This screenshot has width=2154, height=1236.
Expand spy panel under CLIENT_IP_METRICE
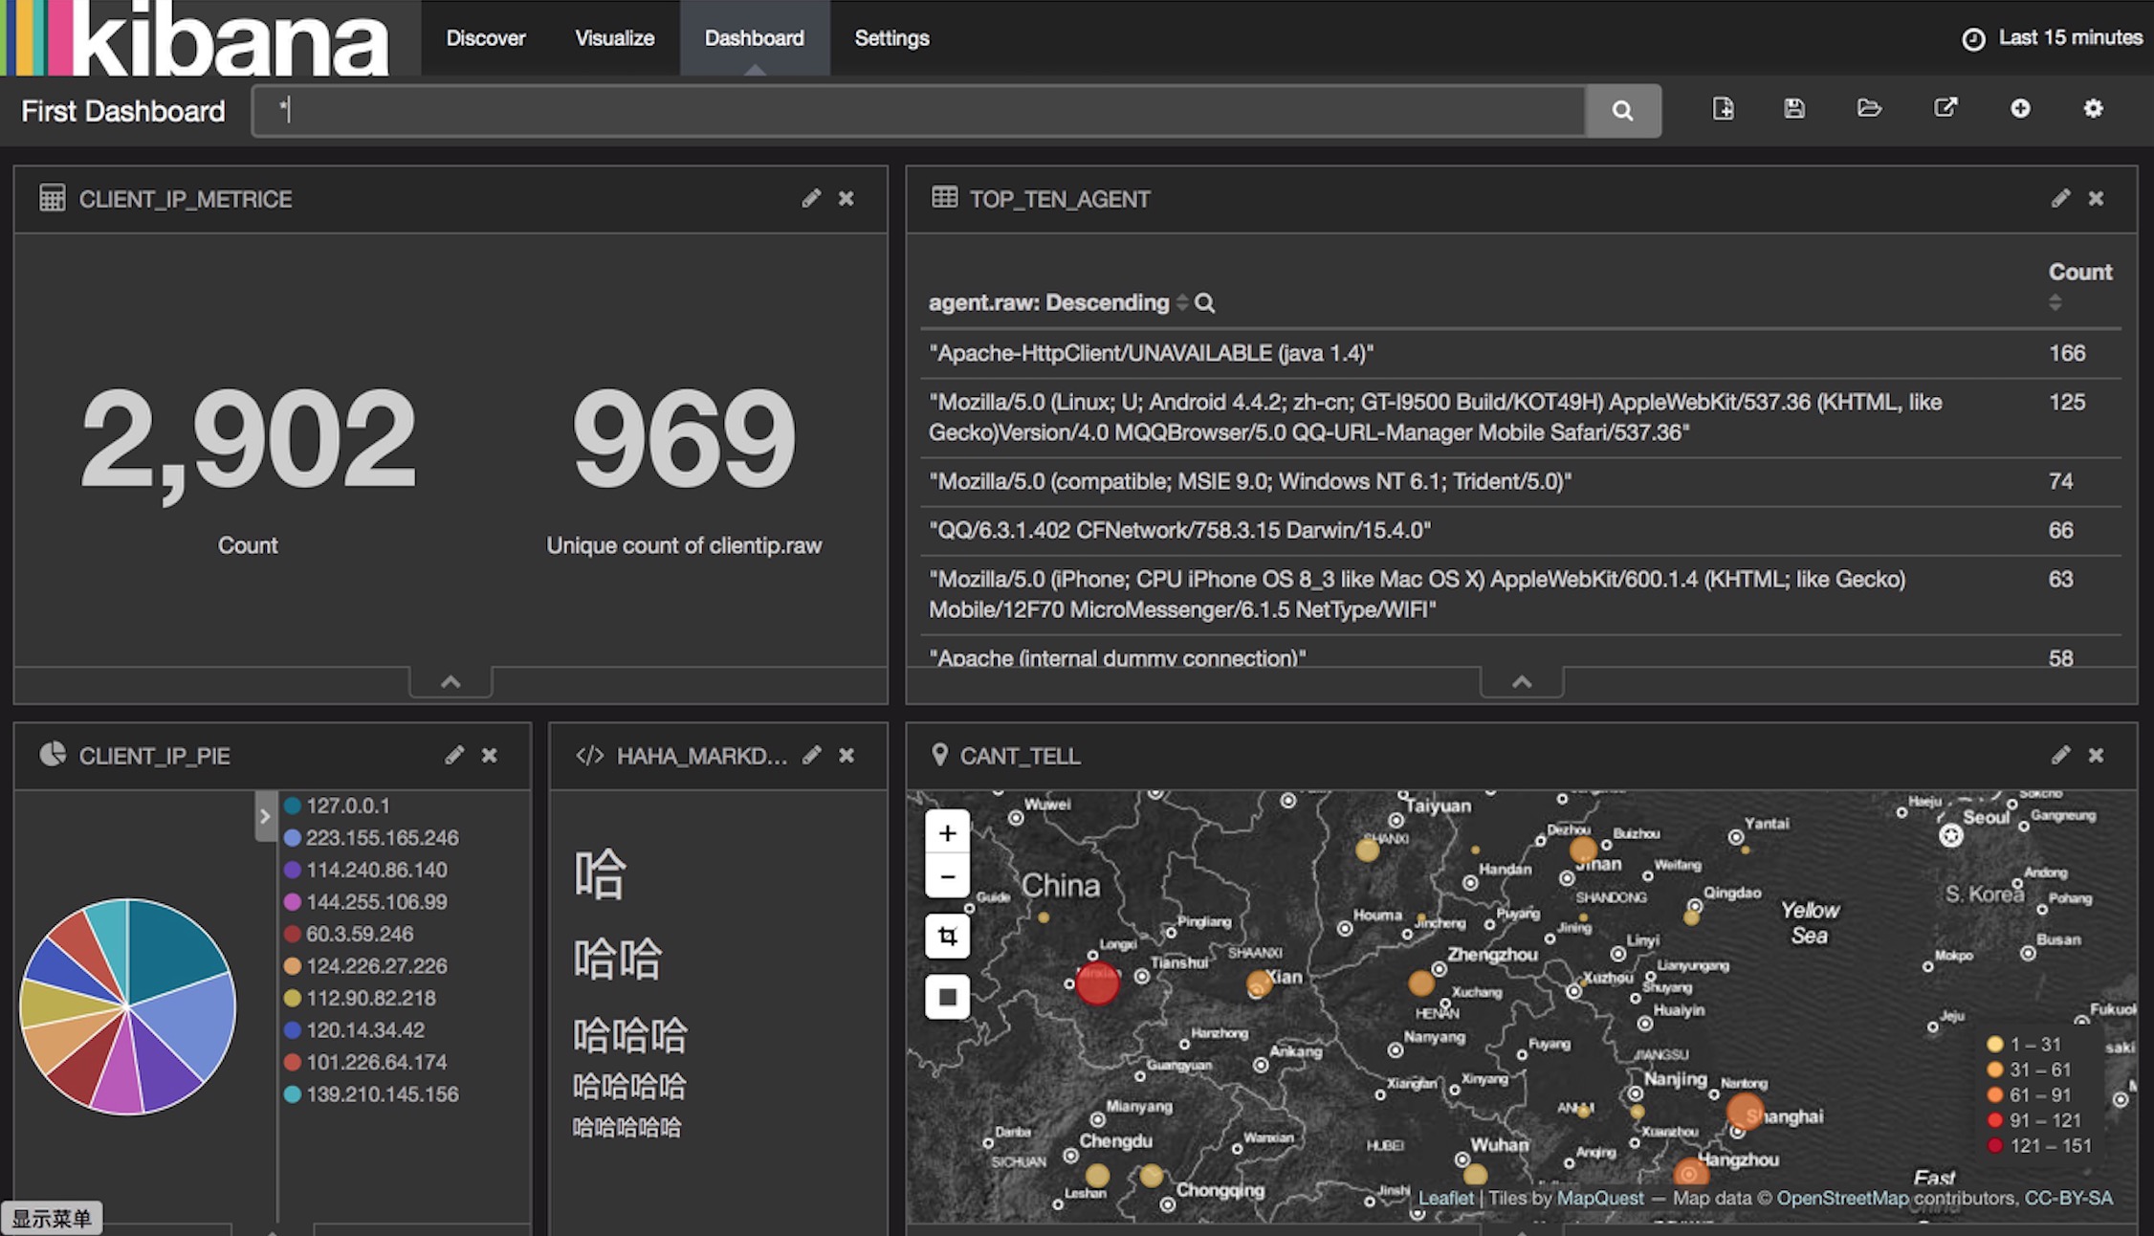point(451,682)
